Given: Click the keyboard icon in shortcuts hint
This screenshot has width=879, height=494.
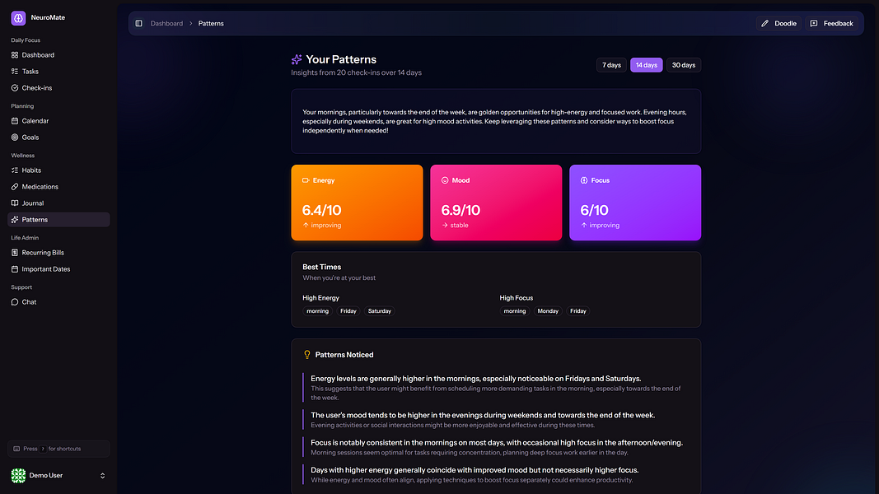Looking at the screenshot, I should (x=16, y=449).
